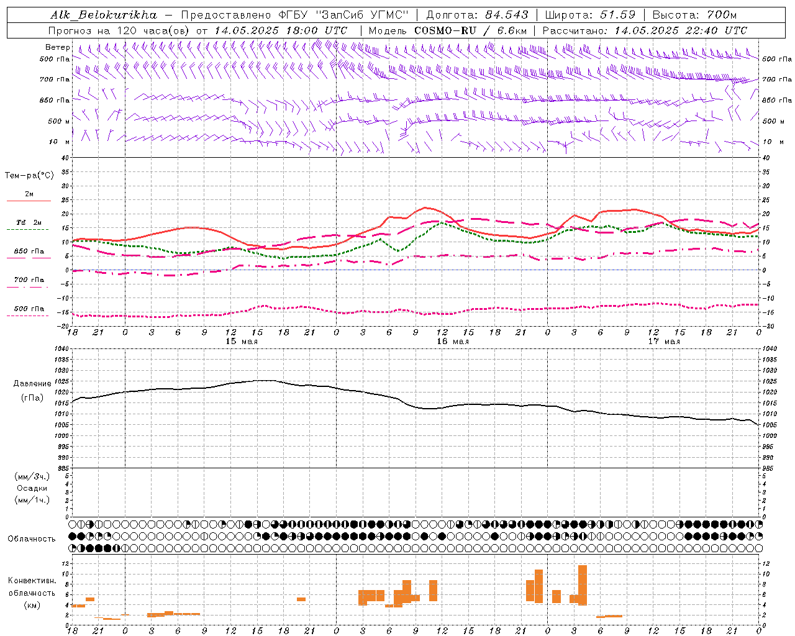The height and width of the screenshot is (636, 795).
Task: Click the (км) unit under convective cloudiness
Action: (32, 604)
